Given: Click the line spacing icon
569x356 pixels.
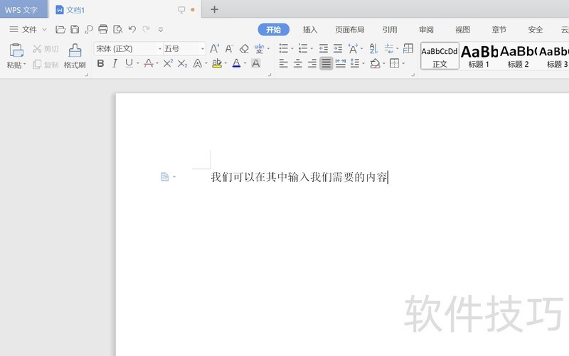Looking at the screenshot, I should pyautogui.click(x=355, y=63).
